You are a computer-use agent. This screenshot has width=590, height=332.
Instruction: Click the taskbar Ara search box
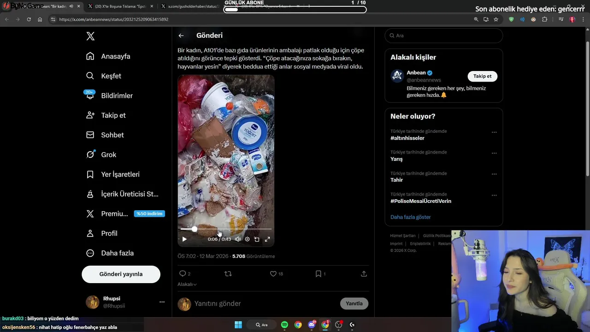[261, 325]
